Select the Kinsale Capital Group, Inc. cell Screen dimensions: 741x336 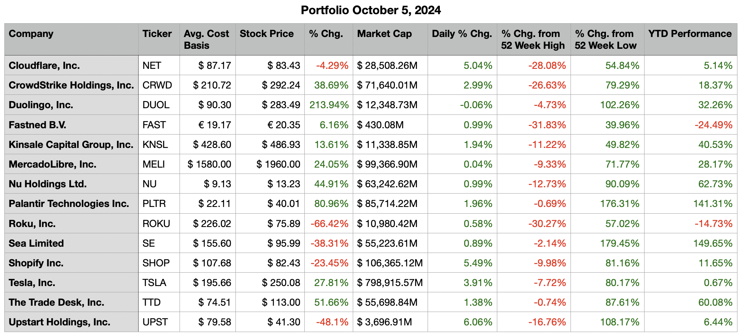(x=71, y=145)
